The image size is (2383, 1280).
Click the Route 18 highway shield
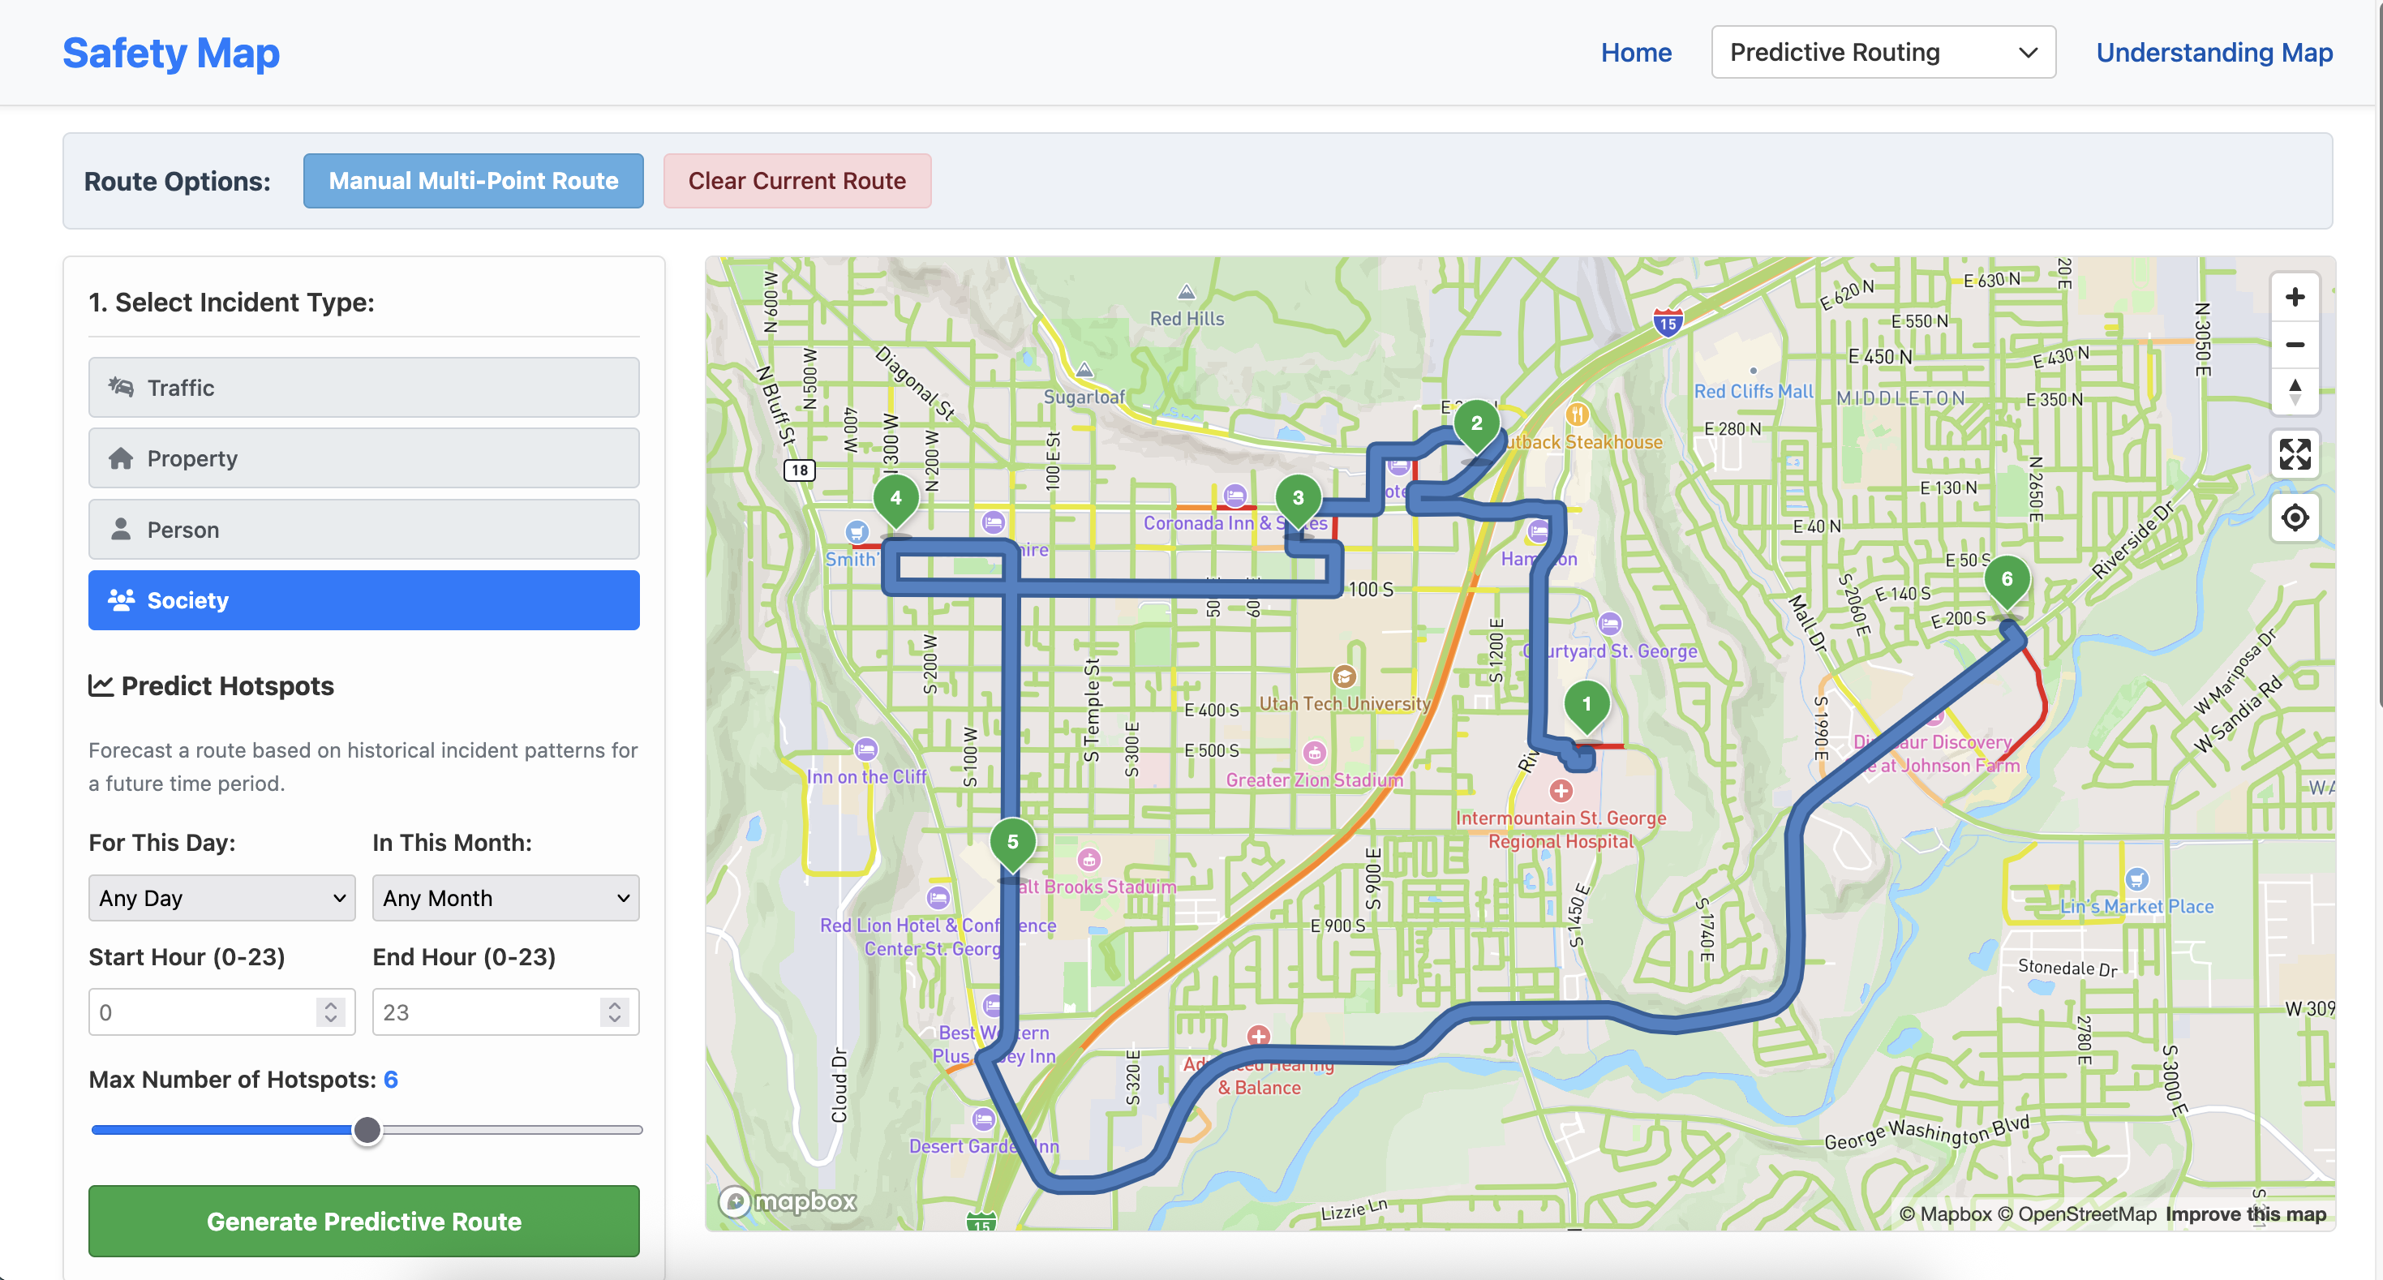pyautogui.click(x=799, y=470)
